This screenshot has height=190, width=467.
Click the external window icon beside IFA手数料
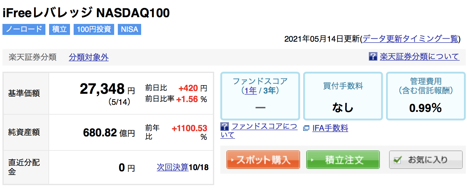tap(306, 128)
